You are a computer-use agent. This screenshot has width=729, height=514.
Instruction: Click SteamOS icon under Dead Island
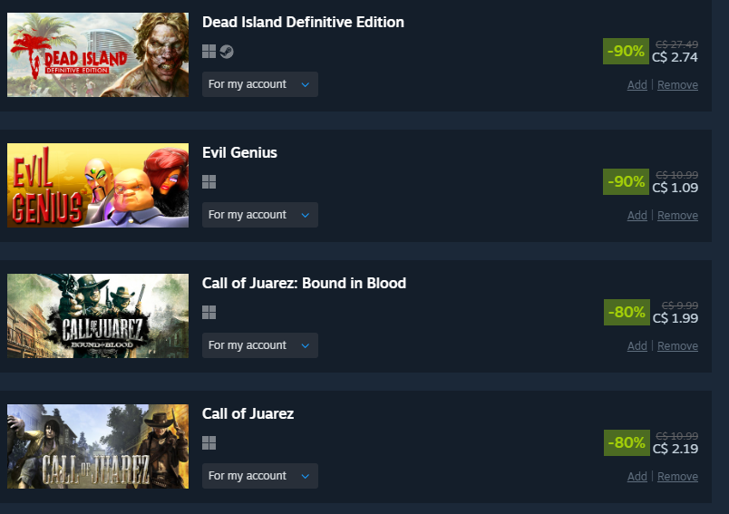coord(227,52)
